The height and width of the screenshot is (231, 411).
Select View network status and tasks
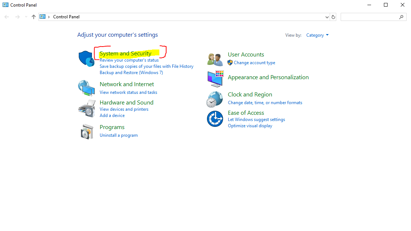128,92
